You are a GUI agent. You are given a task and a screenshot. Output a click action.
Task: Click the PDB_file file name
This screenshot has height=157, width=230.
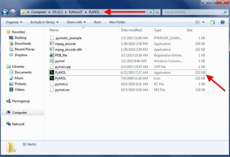[x=61, y=55]
